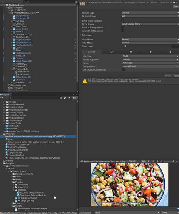Screen dimensions: 179x214
Task: Open the Max Size dropdown
Action: pos(150,56)
